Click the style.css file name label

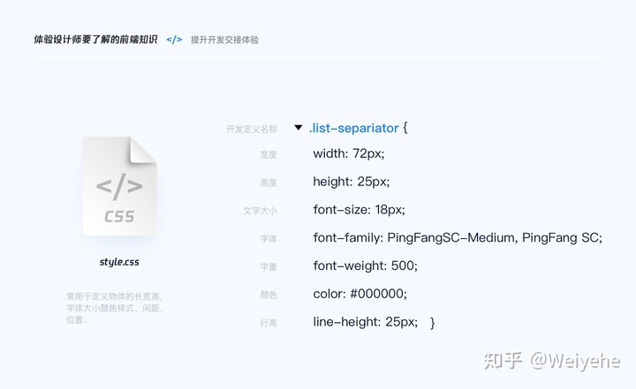[x=119, y=262]
